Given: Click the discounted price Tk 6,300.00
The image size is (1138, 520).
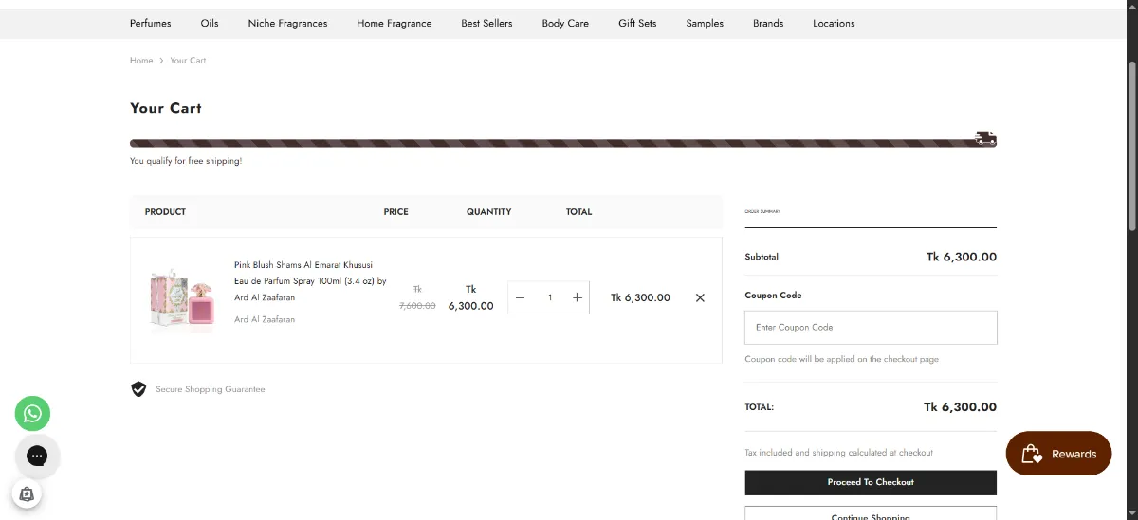Looking at the screenshot, I should click(471, 297).
